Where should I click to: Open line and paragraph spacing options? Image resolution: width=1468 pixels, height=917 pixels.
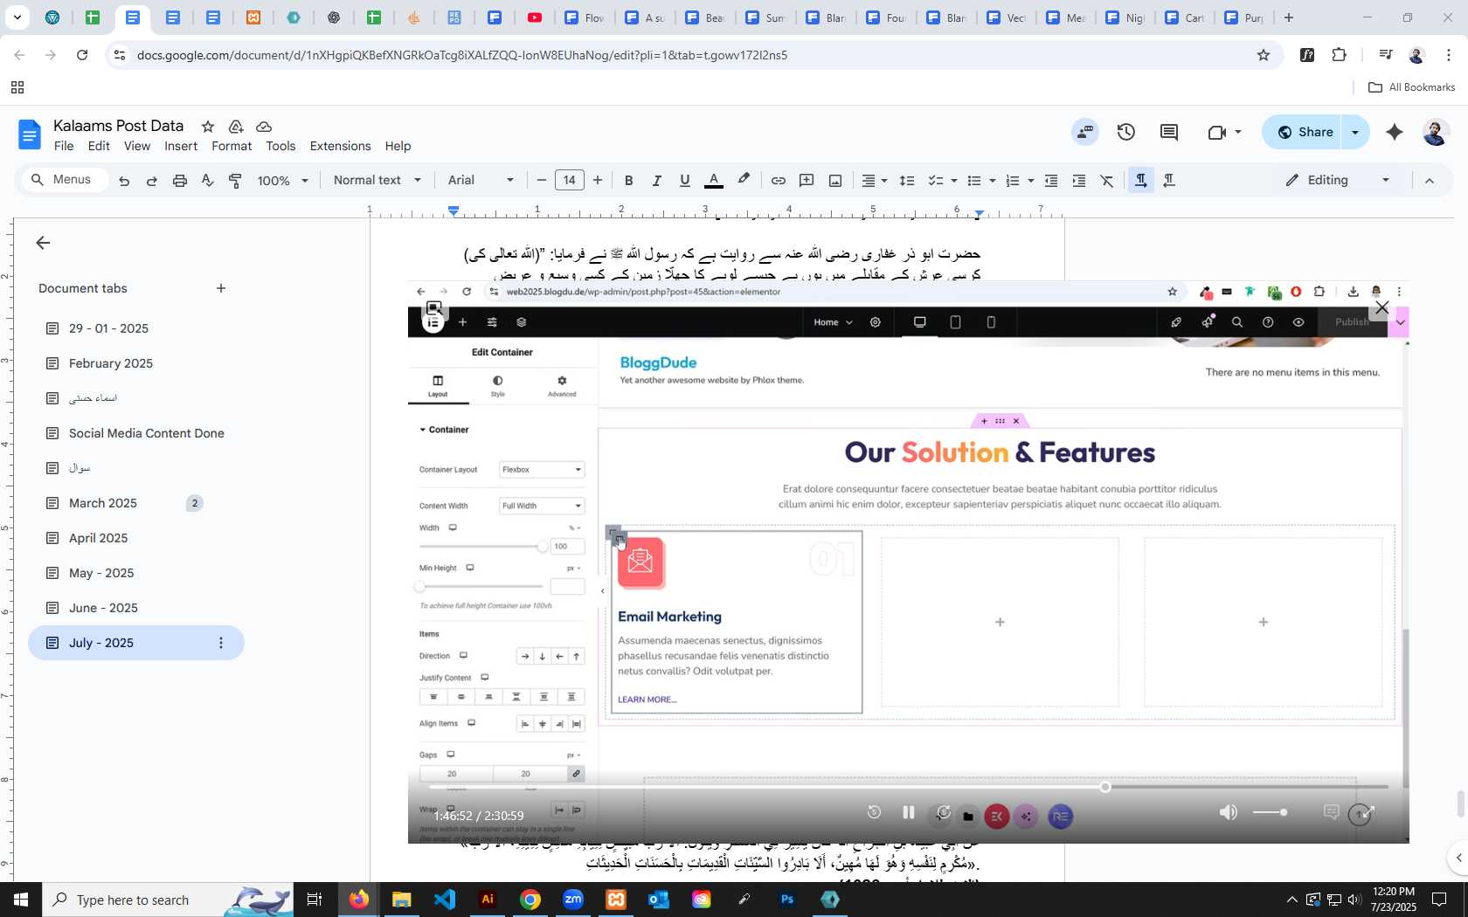coord(907,181)
